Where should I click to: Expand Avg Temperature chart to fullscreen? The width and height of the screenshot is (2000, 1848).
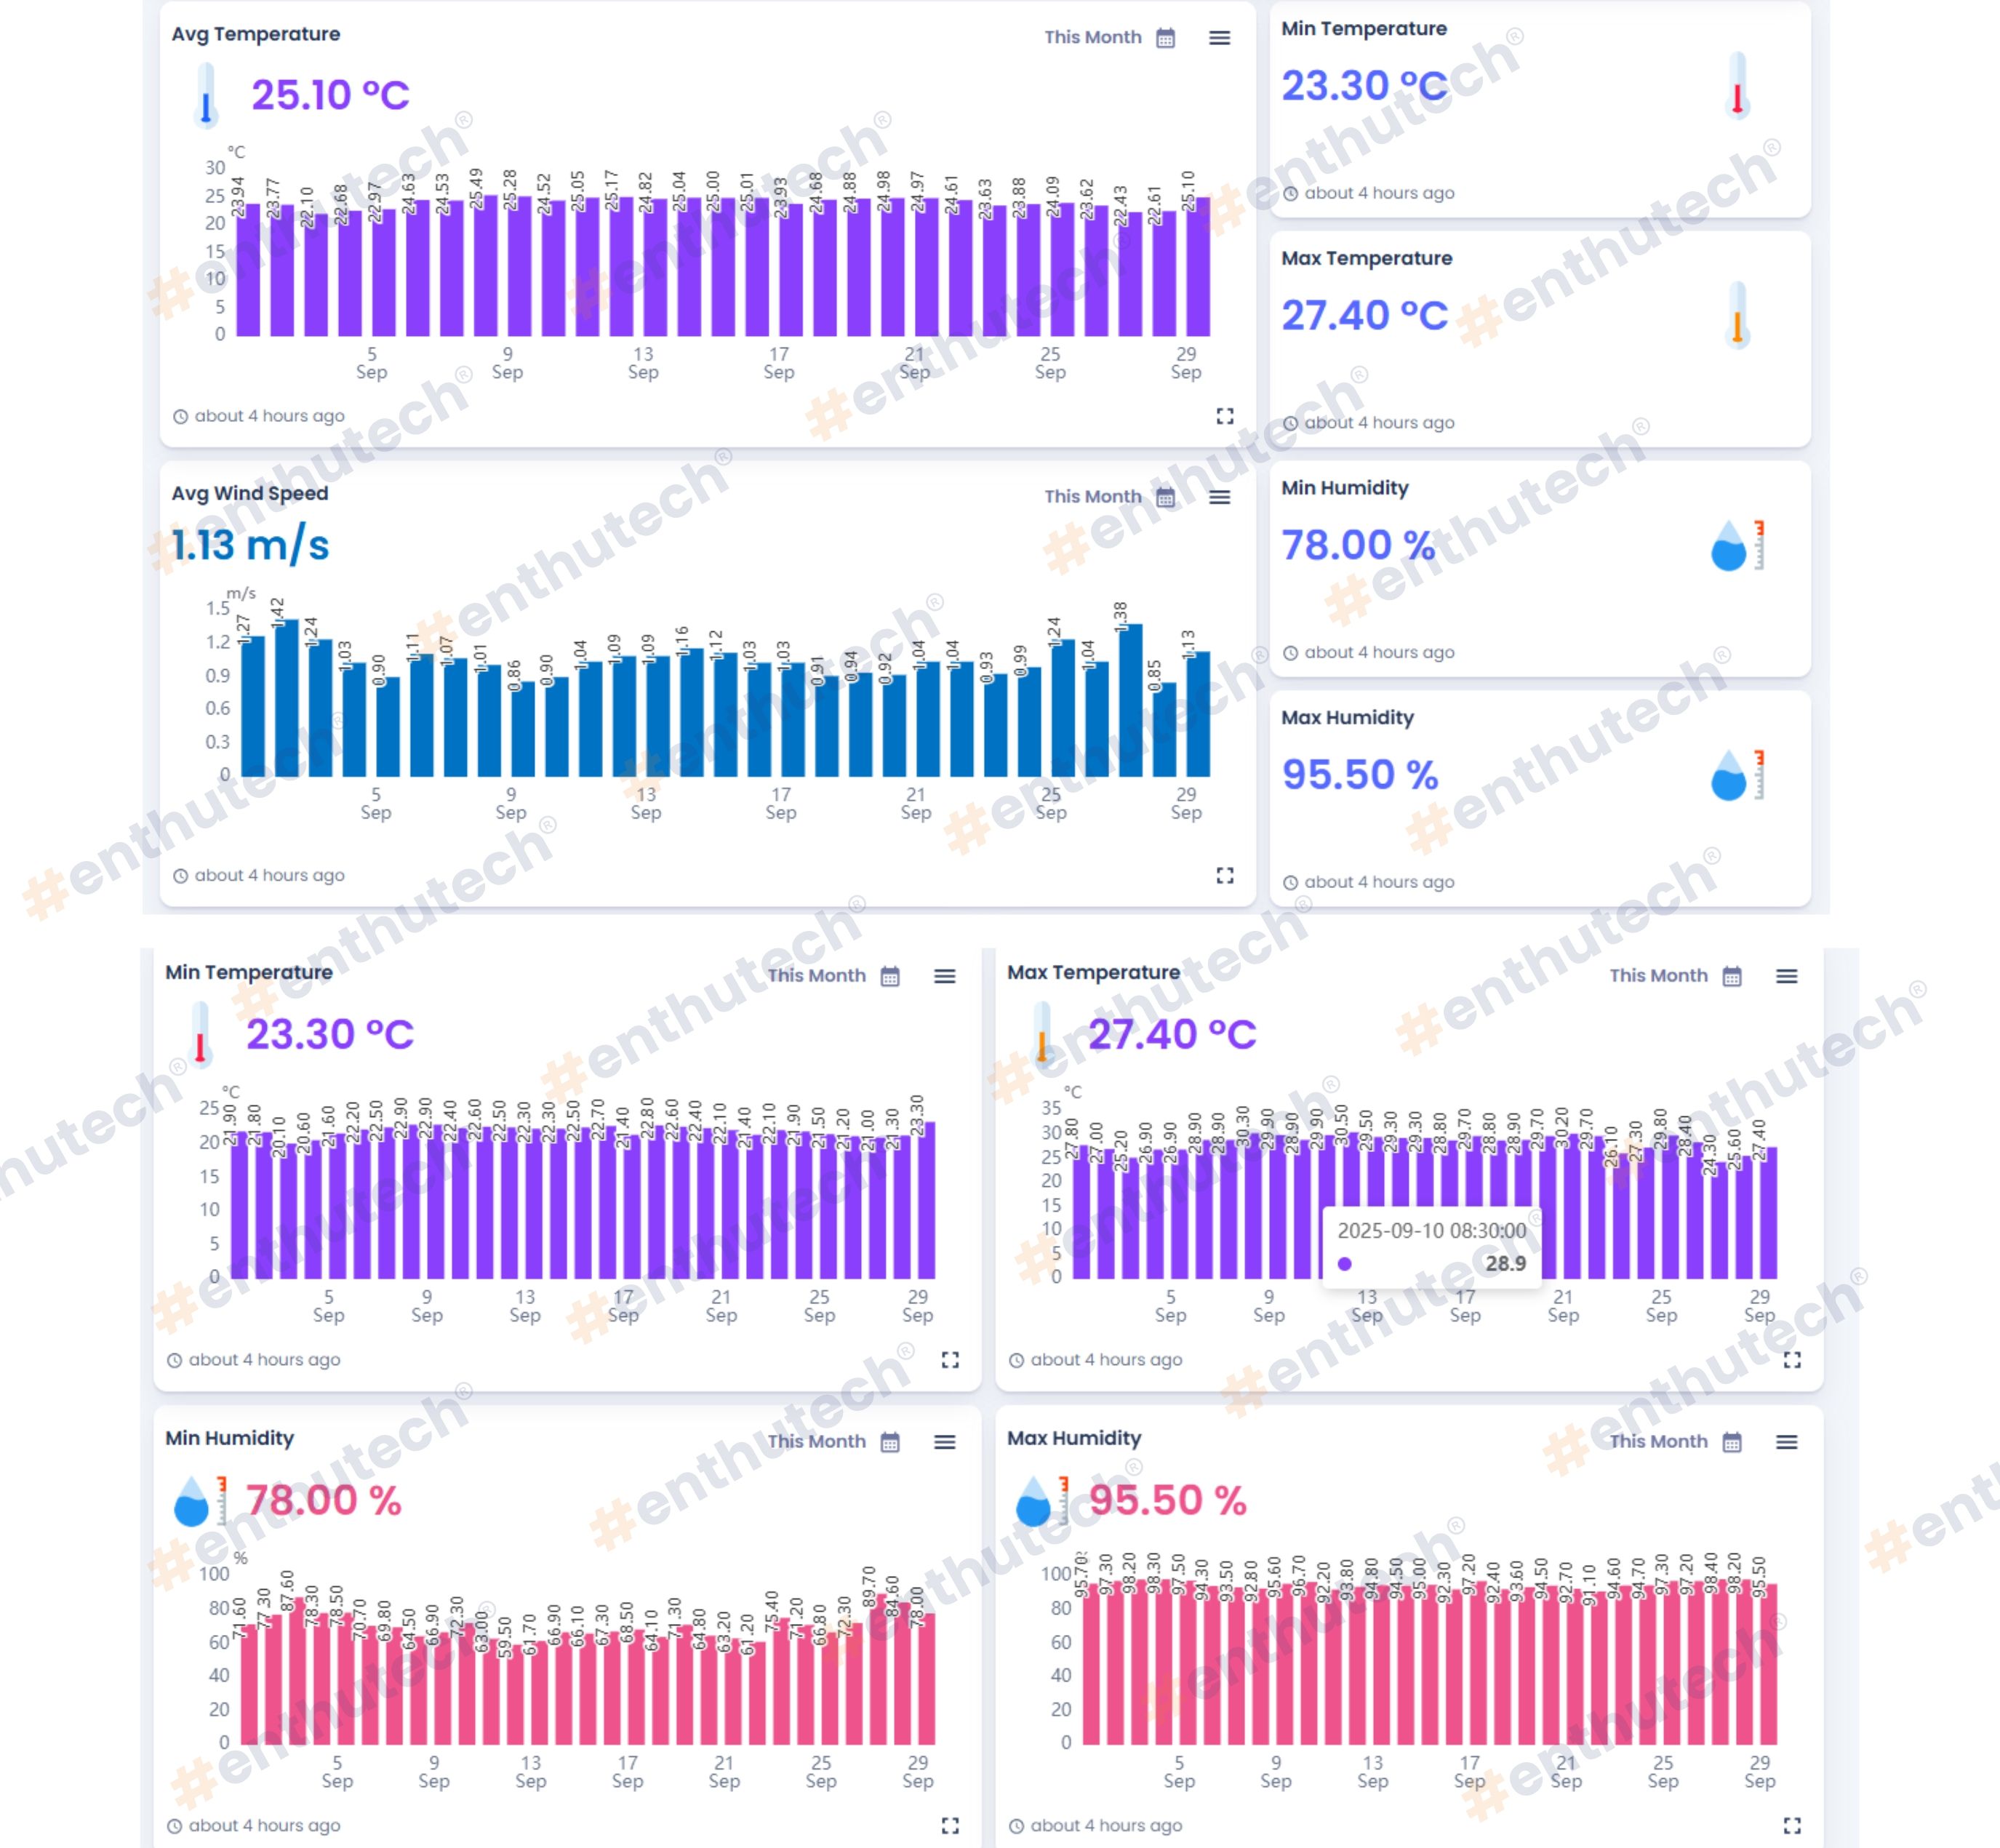(x=1224, y=416)
